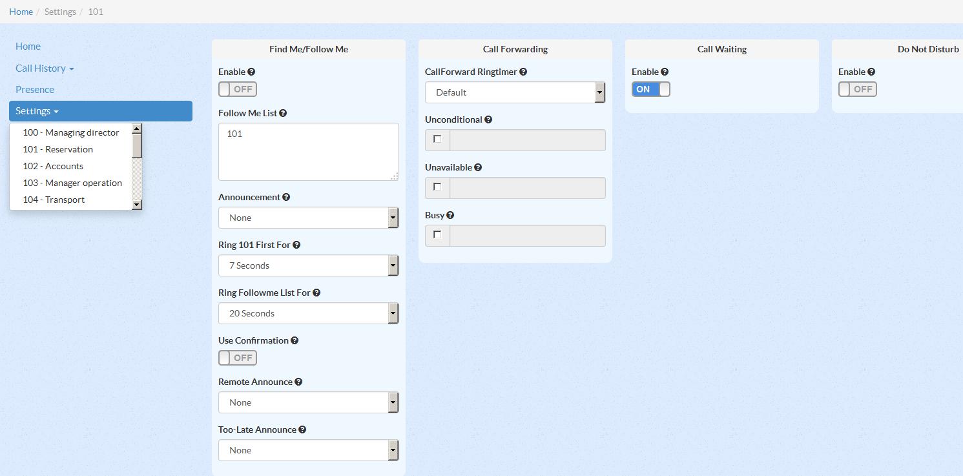Check the Unavailable forwarding checkbox
The height and width of the screenshot is (476, 963).
[437, 187]
